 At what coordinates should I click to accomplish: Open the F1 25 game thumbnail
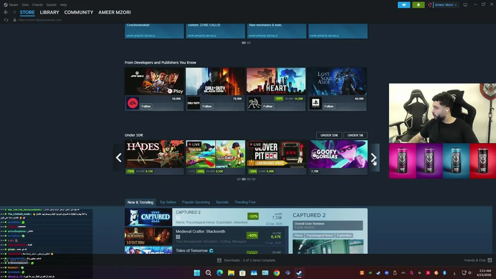click(x=154, y=81)
